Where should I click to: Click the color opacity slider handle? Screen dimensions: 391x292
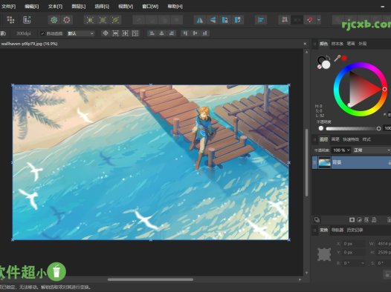378,128
